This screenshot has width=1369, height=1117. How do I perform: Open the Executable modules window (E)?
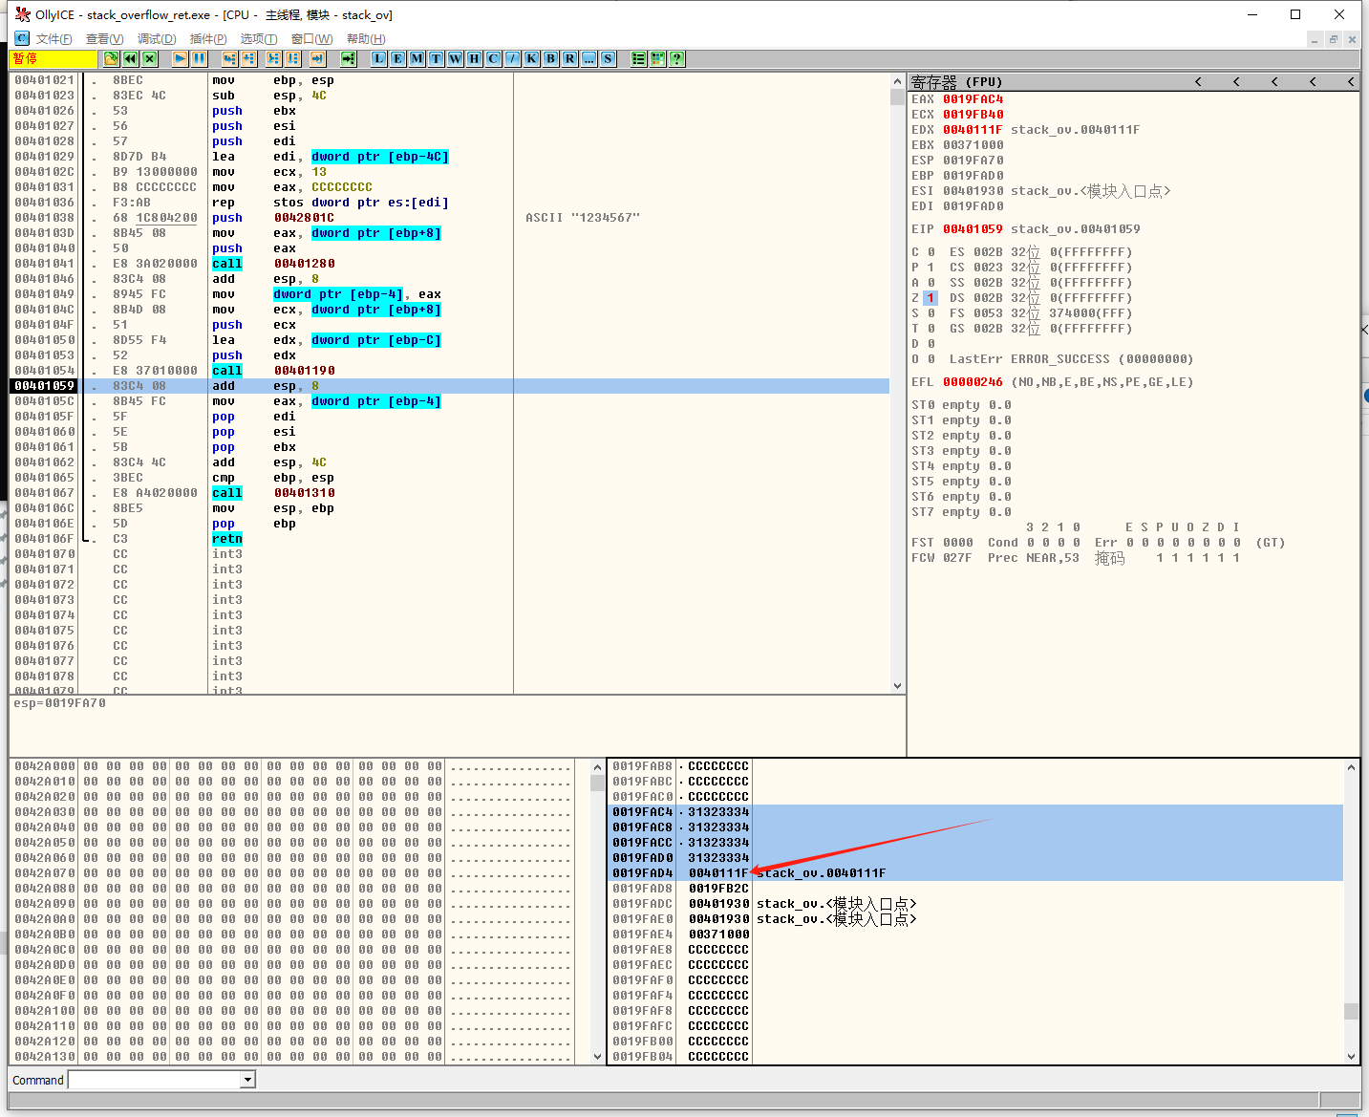coord(397,59)
